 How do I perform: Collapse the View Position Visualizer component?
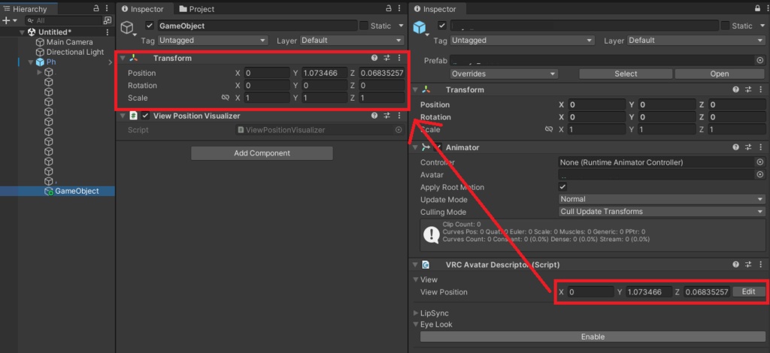click(123, 116)
